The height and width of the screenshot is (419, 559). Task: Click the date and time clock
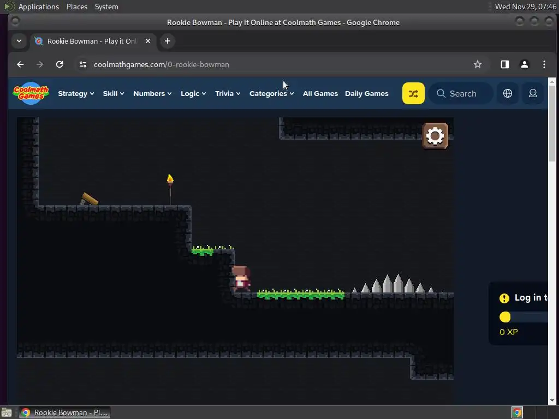[x=525, y=7]
